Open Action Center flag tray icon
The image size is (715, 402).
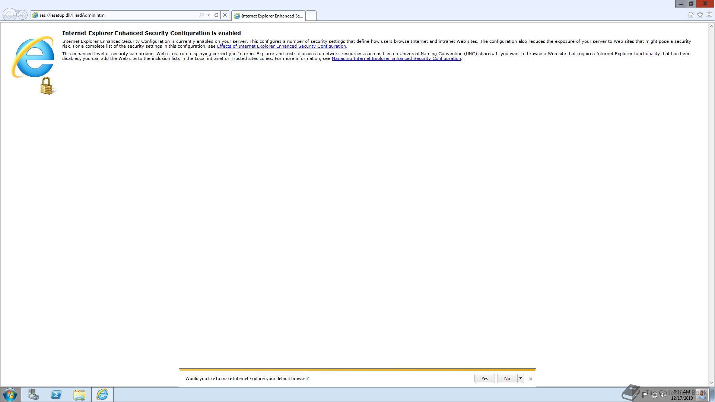(645, 395)
